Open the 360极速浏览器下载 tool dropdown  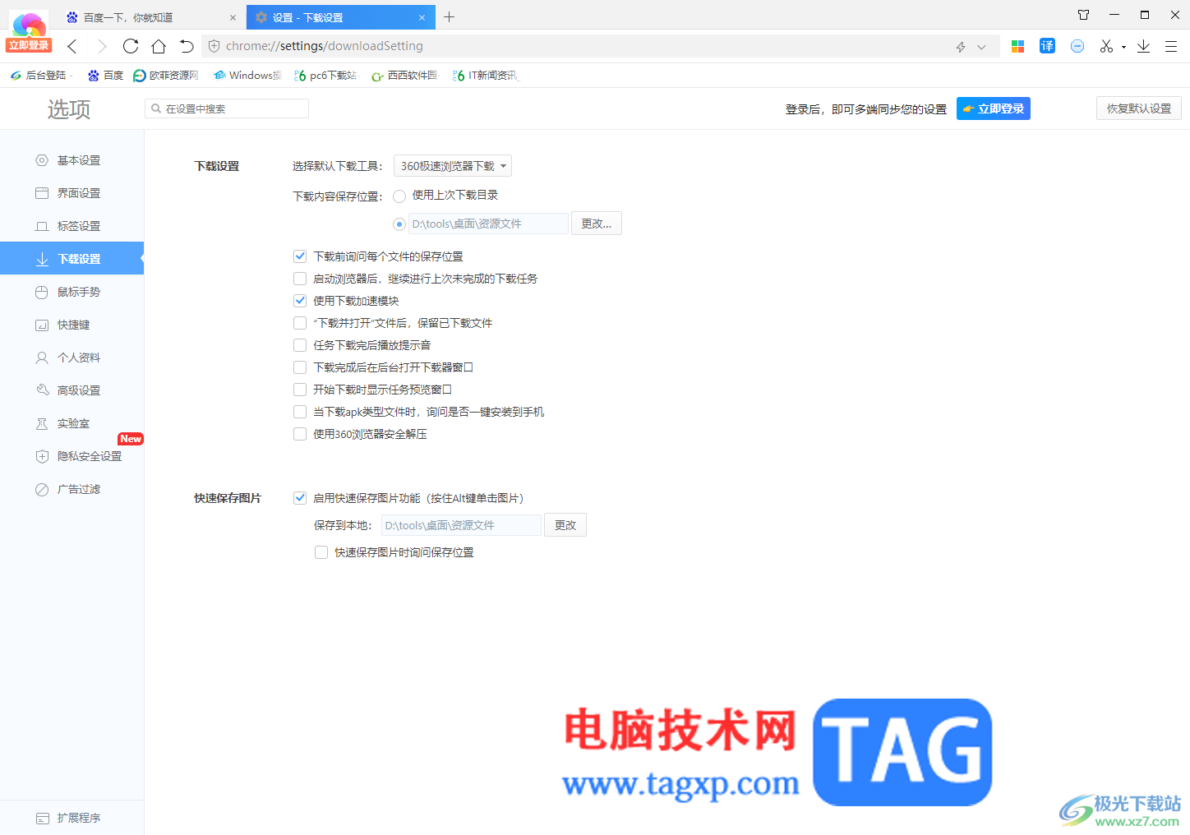[x=453, y=166]
